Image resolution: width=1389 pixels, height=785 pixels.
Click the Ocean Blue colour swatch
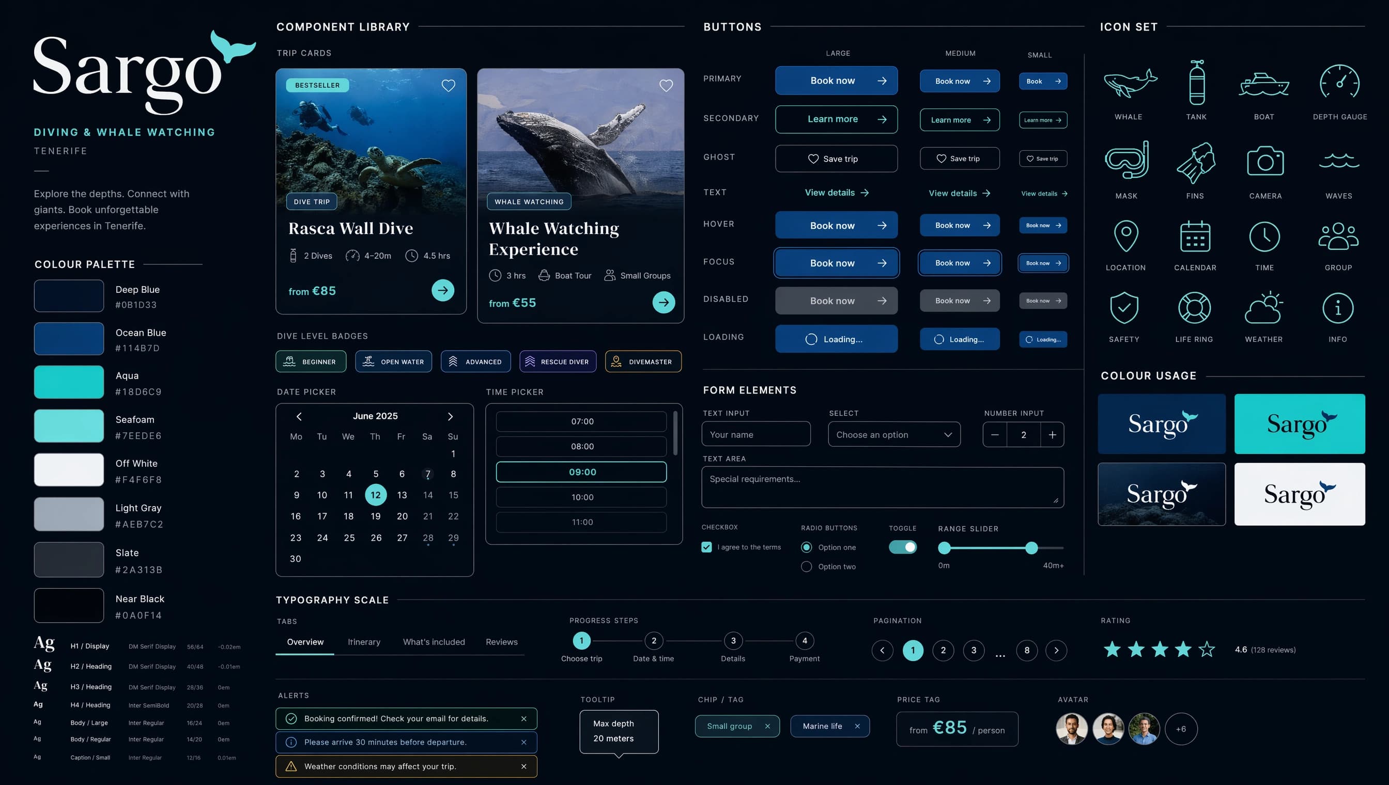coord(69,339)
